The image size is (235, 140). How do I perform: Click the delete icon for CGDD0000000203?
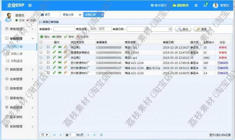(x=60, y=52)
